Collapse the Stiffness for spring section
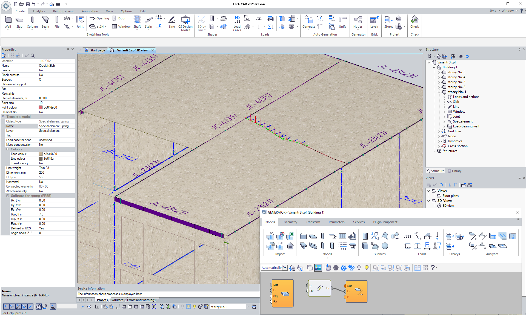 point(8,196)
